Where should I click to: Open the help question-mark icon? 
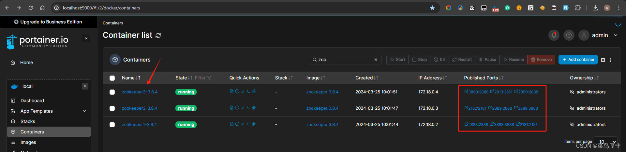(569, 35)
